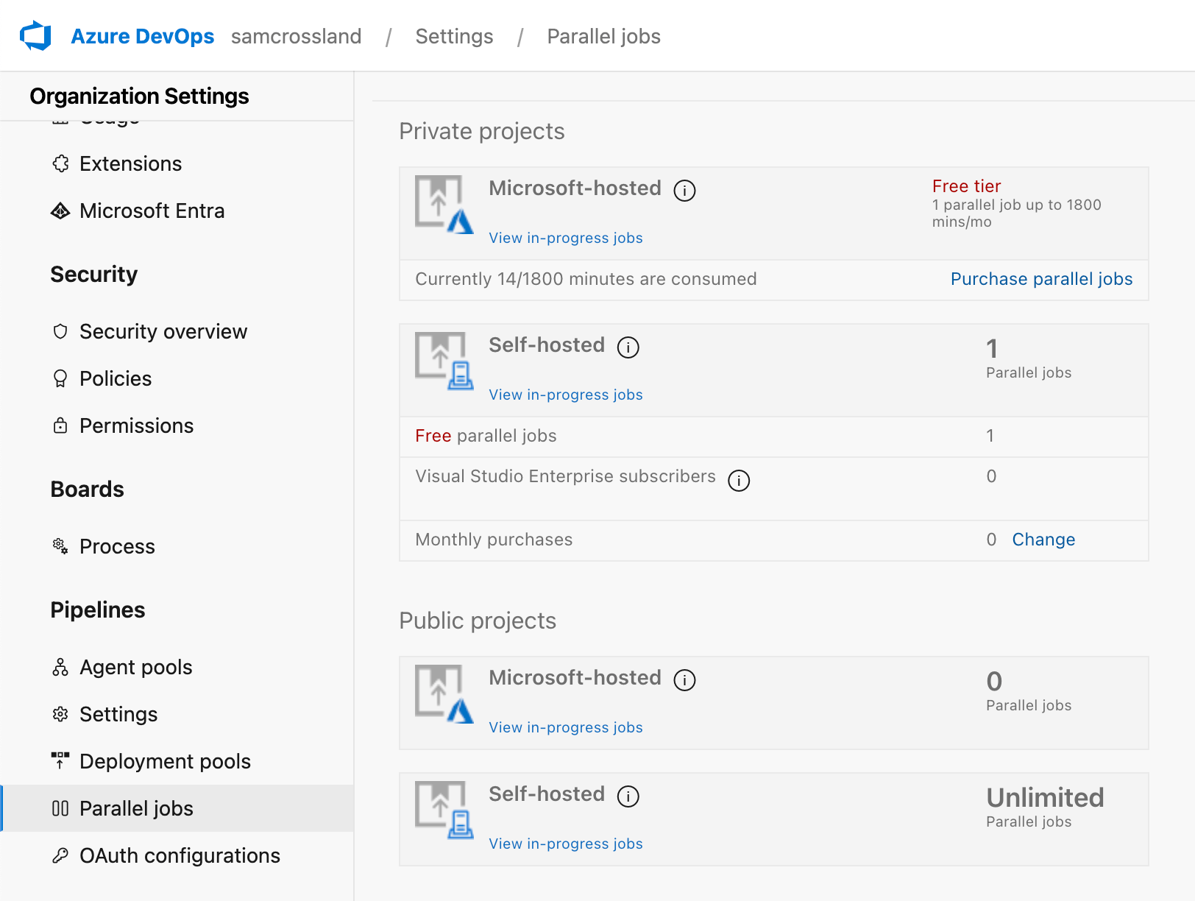View in-progress jobs for public Microsoft-hosted
This screenshot has height=901, width=1195.
pos(565,727)
